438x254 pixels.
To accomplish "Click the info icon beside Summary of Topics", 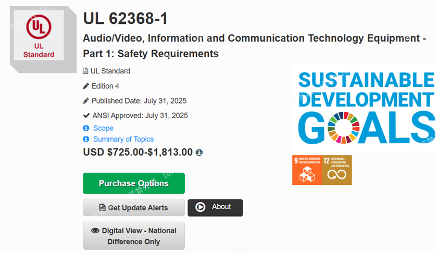I will 86,139.
